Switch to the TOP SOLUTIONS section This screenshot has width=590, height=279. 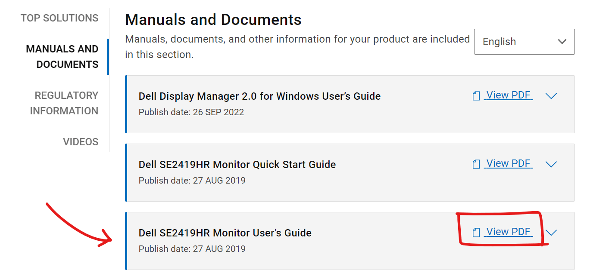[x=59, y=18]
